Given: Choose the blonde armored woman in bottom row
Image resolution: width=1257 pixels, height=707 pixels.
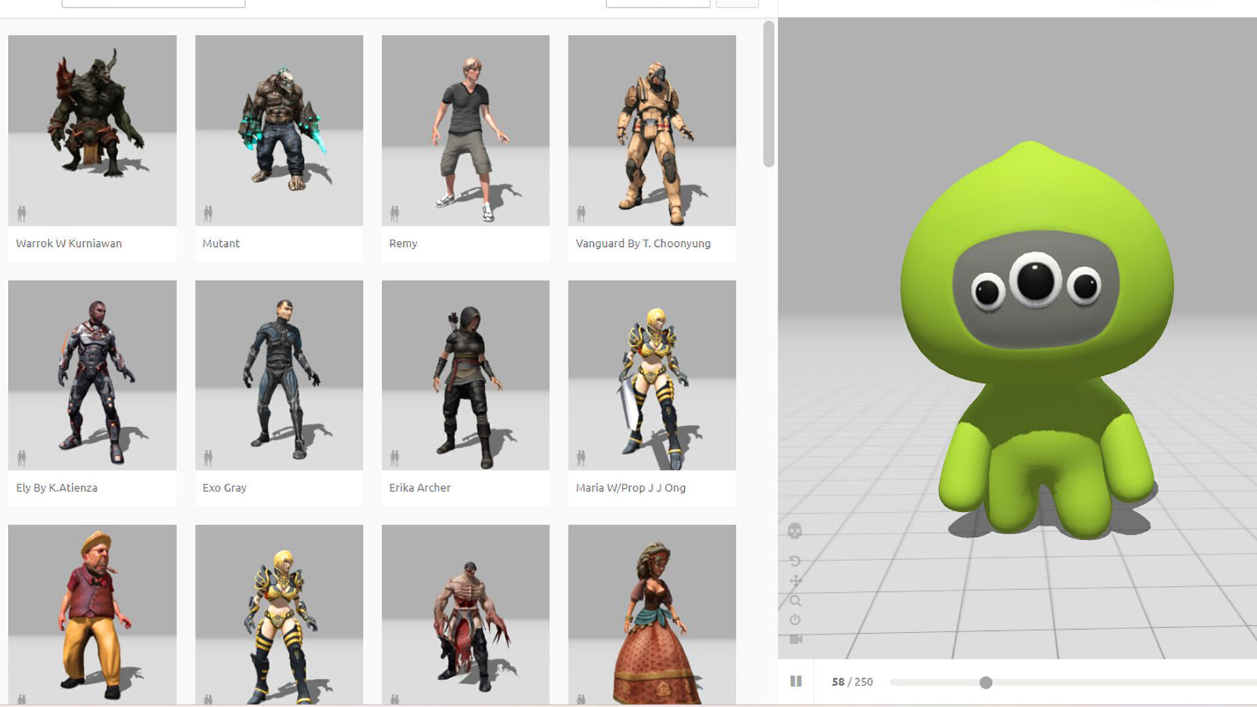Looking at the screenshot, I should [x=279, y=615].
